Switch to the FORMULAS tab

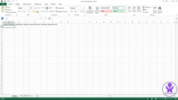38,4
